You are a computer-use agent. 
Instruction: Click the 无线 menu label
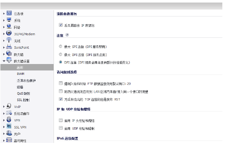tap(17, 41)
